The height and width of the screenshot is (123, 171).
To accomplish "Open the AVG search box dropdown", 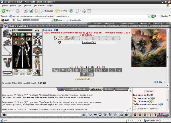I will tap(52, 20).
